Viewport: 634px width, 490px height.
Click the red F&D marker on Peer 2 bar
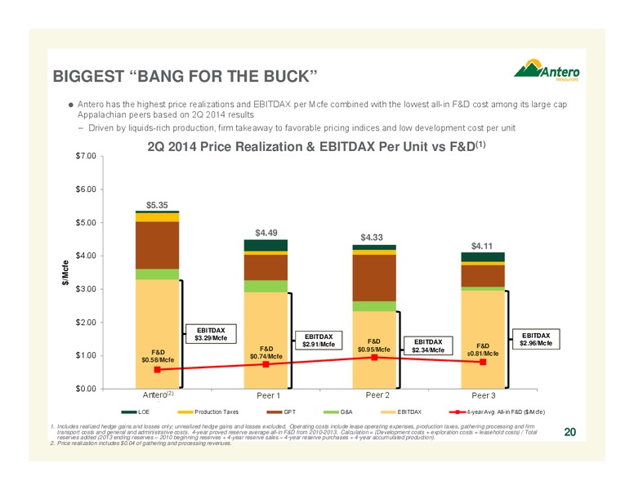coord(374,358)
